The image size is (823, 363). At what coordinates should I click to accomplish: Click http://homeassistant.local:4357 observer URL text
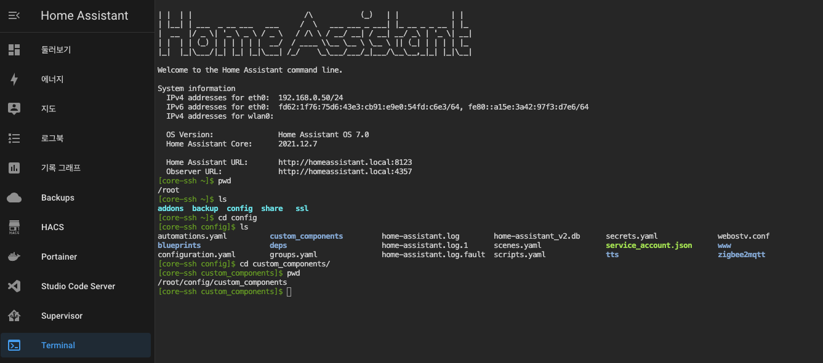[x=345, y=172]
